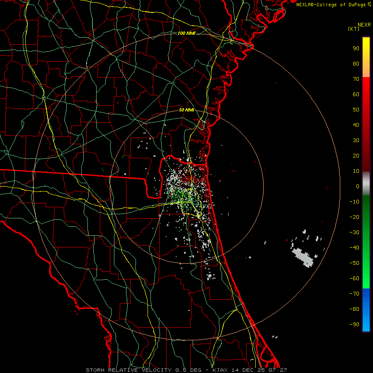Click the 50 NMI range ring label
373x373 pixels.
click(186, 110)
